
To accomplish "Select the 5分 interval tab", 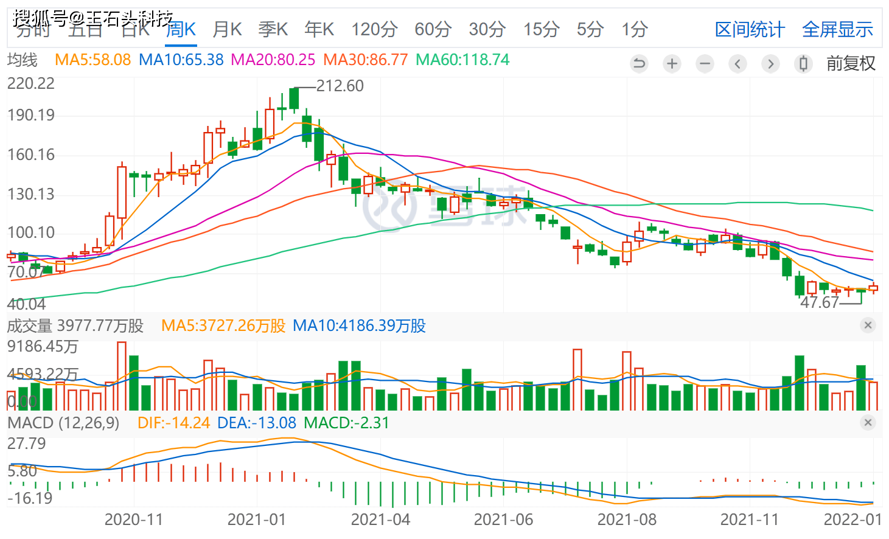I will point(590,29).
